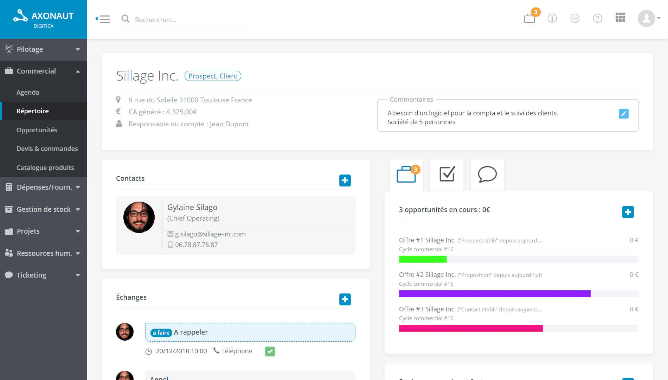Open the apps grid icon
The height and width of the screenshot is (380, 668).
coord(621,18)
